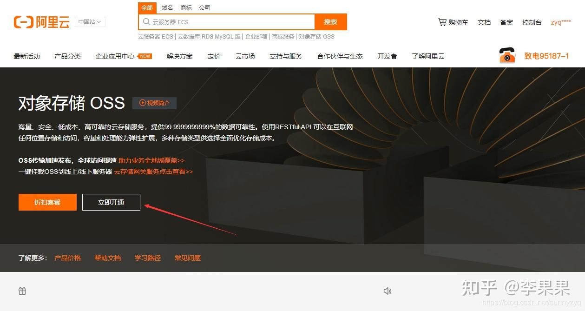Open the 帮助文档 documentation link
This screenshot has width=585, height=311.
click(108, 258)
